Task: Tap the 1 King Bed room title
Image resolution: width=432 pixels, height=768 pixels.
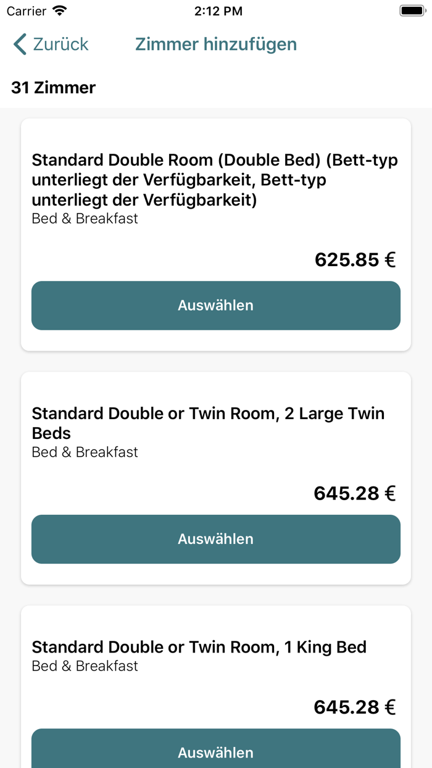Action: 199,646
